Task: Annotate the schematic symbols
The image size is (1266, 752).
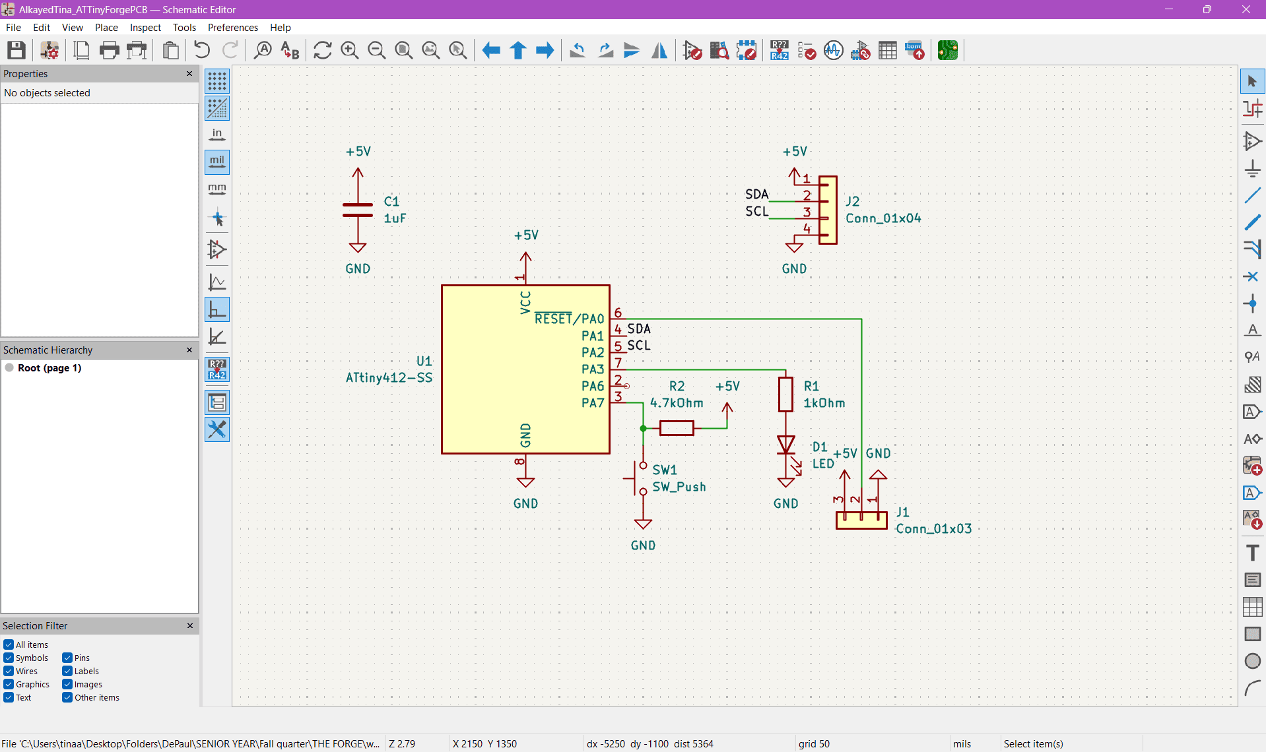Action: 780,50
